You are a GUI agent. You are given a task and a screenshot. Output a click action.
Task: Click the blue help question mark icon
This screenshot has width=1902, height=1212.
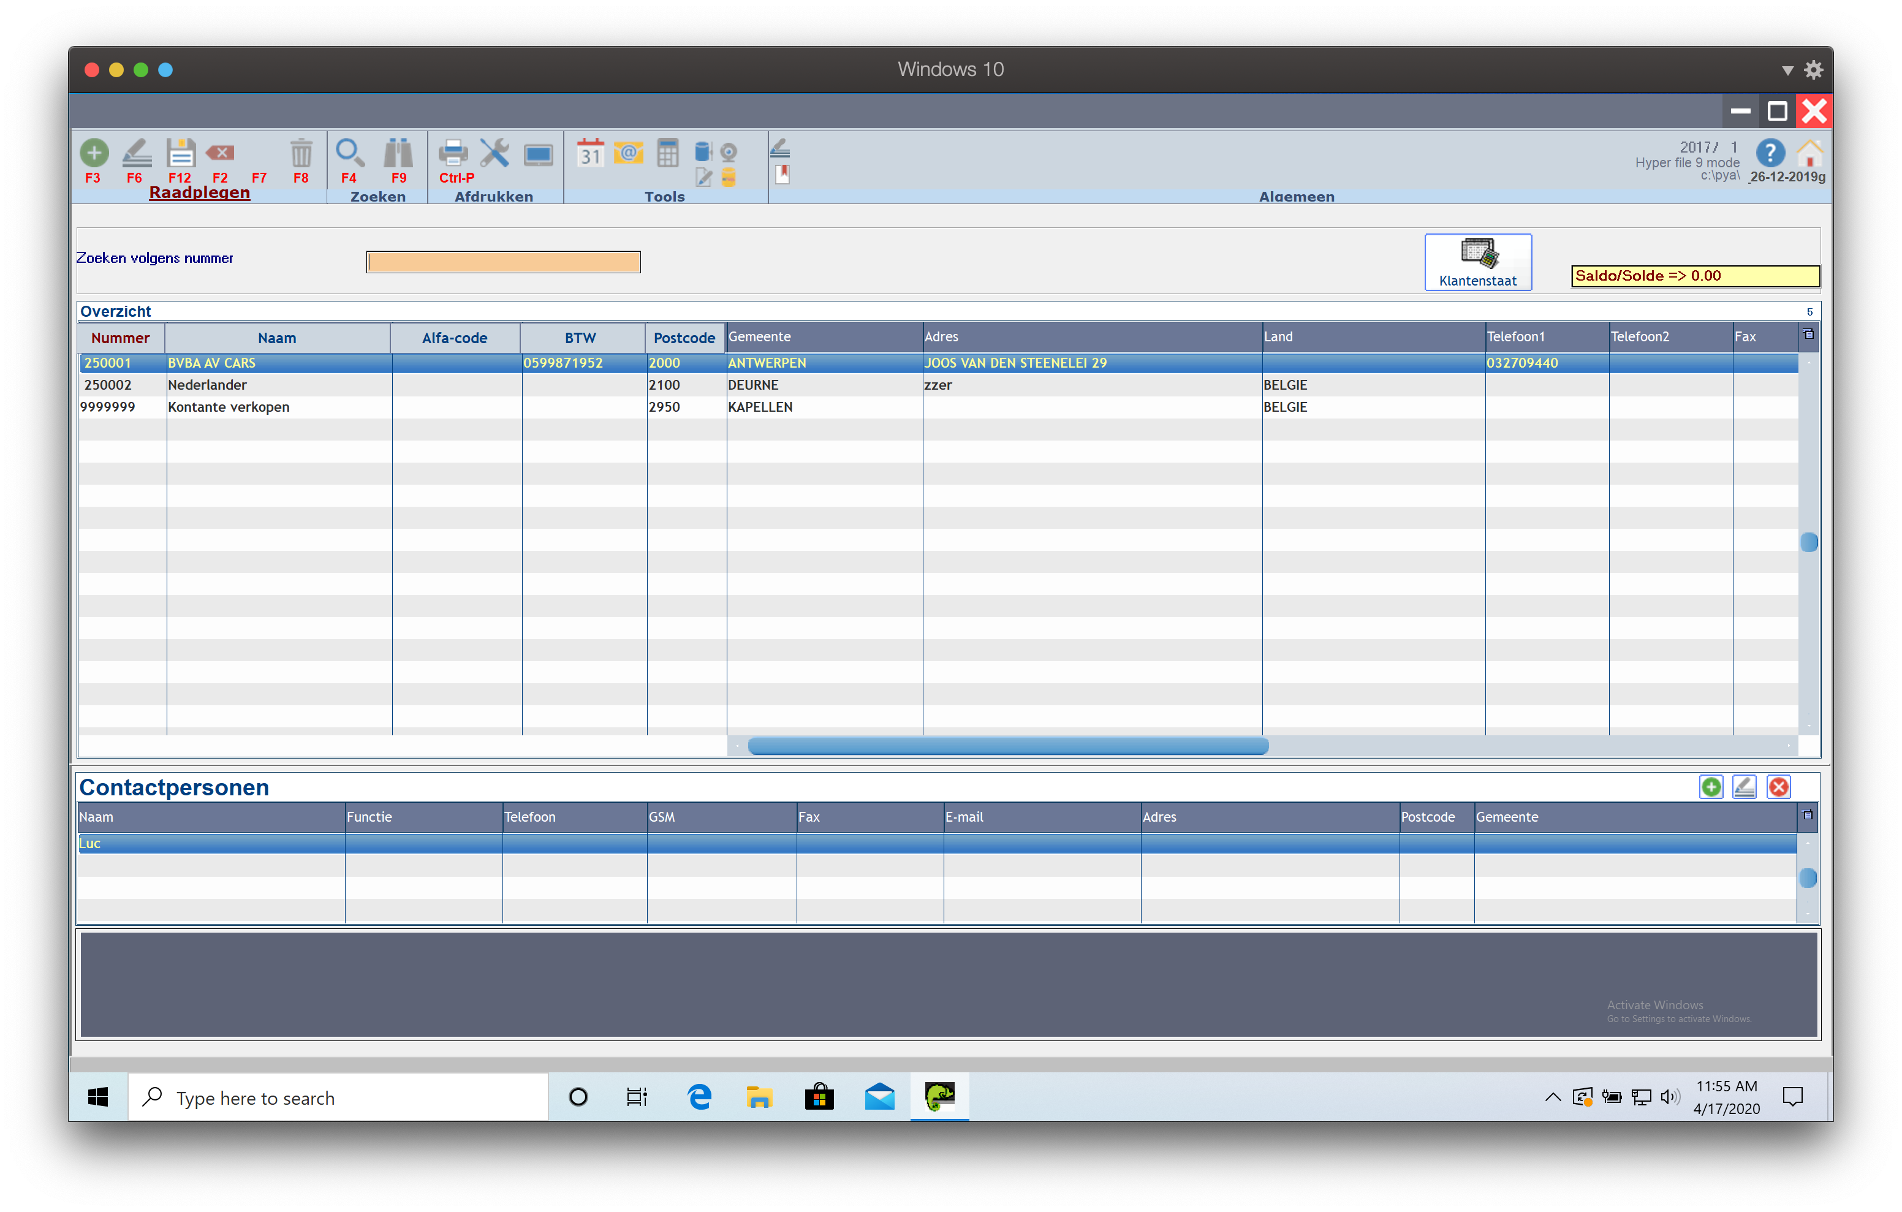pos(1770,153)
